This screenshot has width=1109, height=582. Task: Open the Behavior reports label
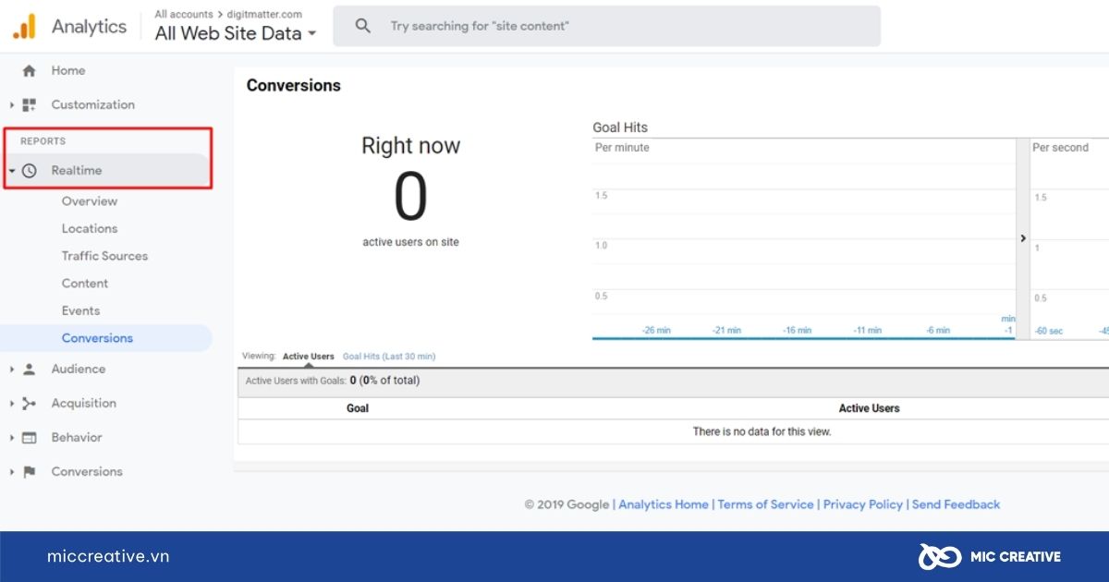(x=77, y=437)
